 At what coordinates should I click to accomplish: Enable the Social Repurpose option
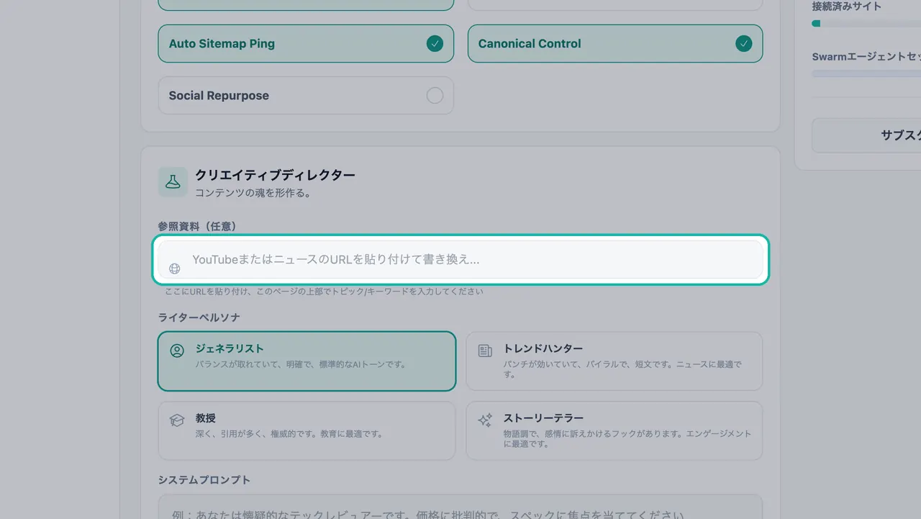coord(306,95)
